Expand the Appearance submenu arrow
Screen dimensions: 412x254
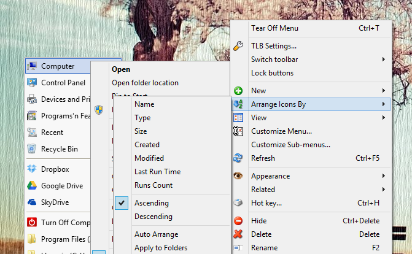pos(384,176)
